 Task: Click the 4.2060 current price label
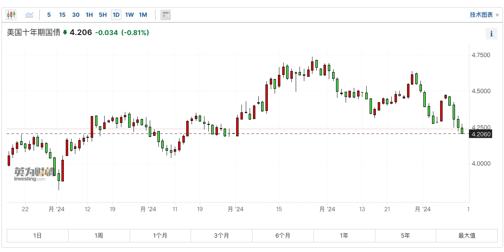coord(481,134)
